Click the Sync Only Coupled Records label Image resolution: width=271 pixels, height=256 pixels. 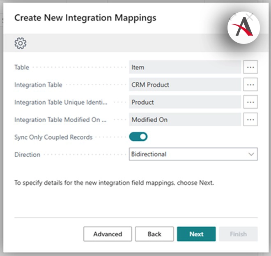[53, 137]
